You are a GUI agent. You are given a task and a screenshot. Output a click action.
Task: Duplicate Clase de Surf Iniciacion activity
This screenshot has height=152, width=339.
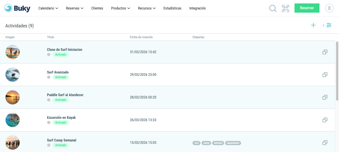pos(325,52)
